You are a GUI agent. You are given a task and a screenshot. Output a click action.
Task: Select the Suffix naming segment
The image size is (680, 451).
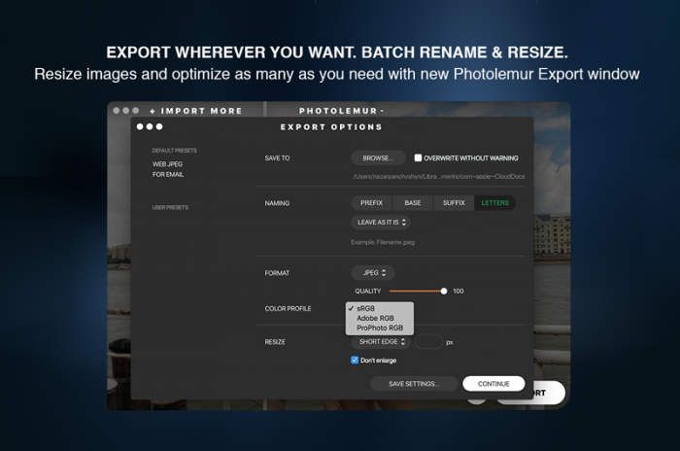click(454, 203)
